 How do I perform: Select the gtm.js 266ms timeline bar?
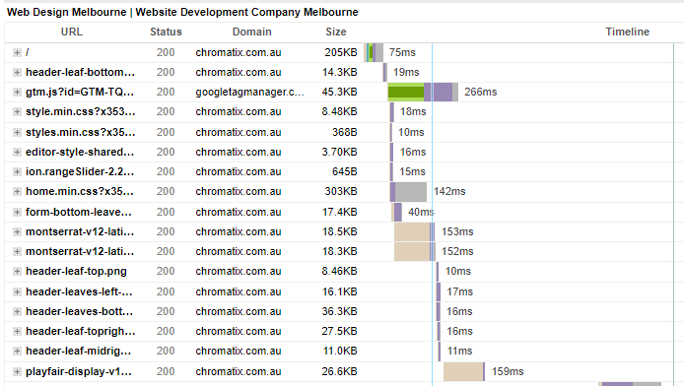423,92
